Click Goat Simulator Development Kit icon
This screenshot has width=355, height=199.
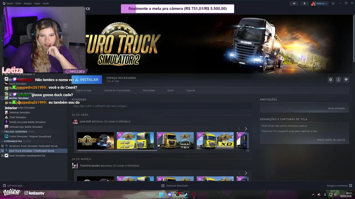pyautogui.click(x=6, y=156)
